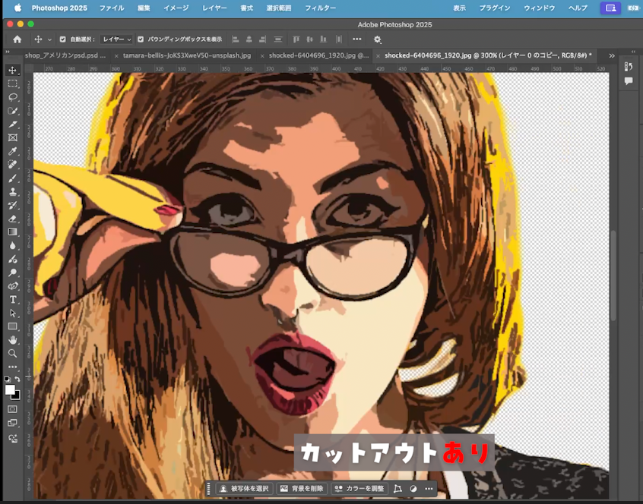
Task: Toggle Quick Mask mode icon
Action: (x=13, y=409)
